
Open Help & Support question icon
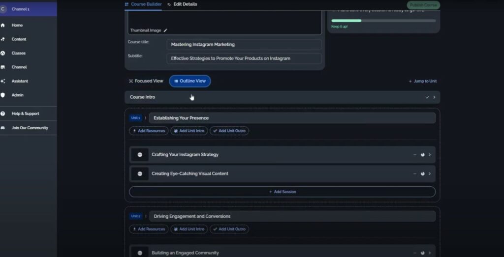click(2, 114)
